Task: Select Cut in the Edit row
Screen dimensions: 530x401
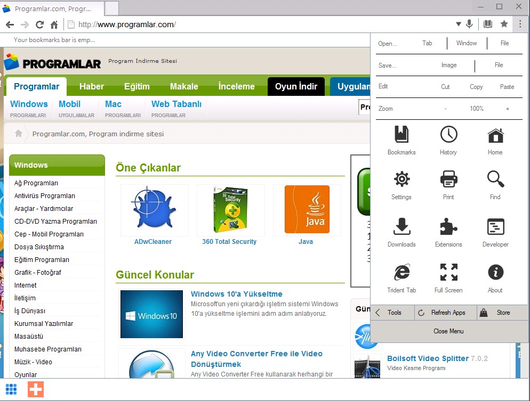Action: (x=445, y=87)
